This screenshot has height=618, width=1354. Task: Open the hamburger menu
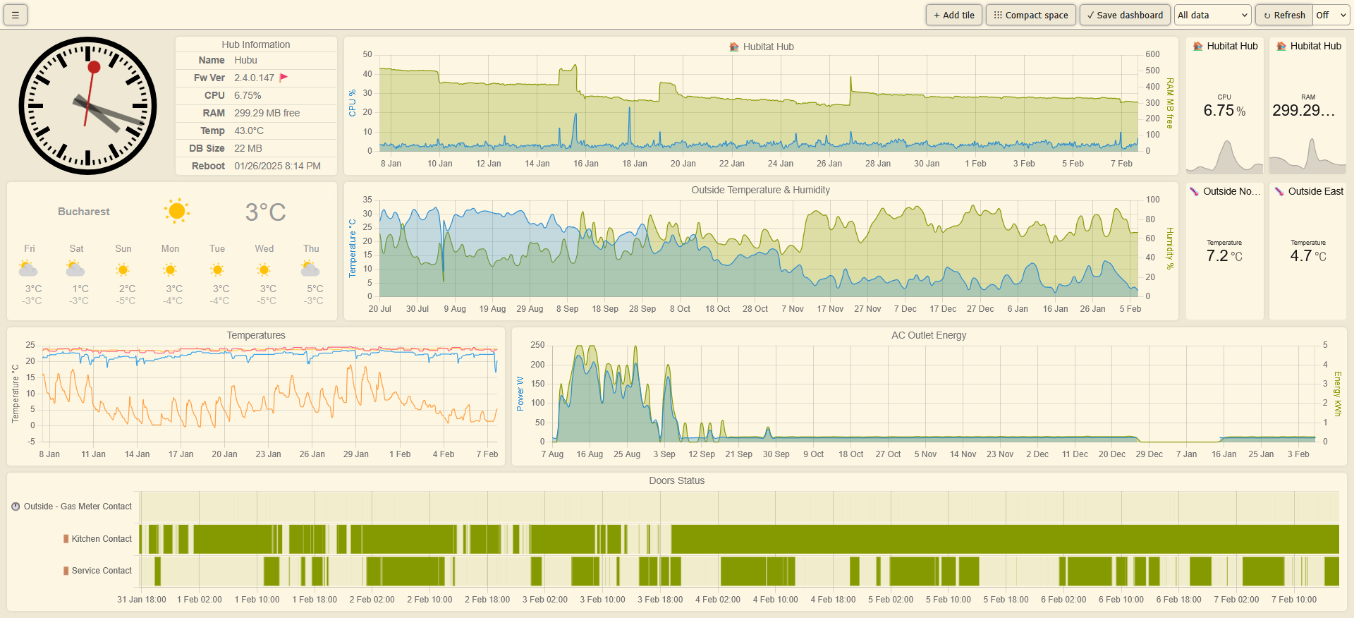click(16, 15)
